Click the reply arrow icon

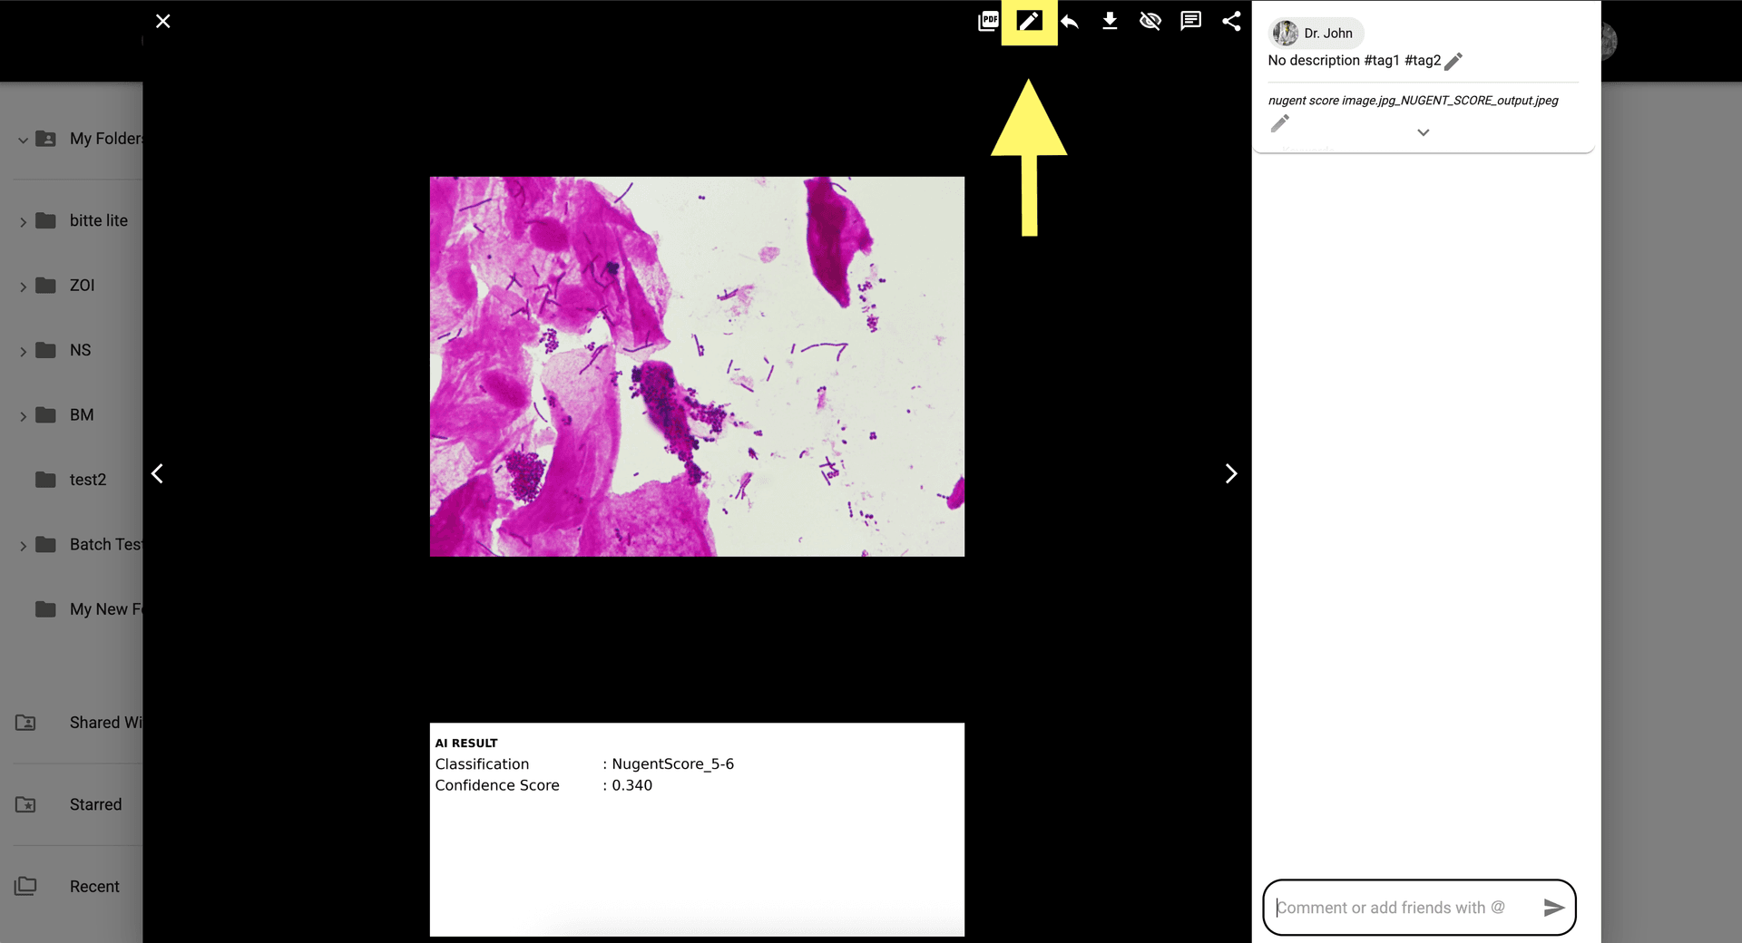pos(1070,21)
